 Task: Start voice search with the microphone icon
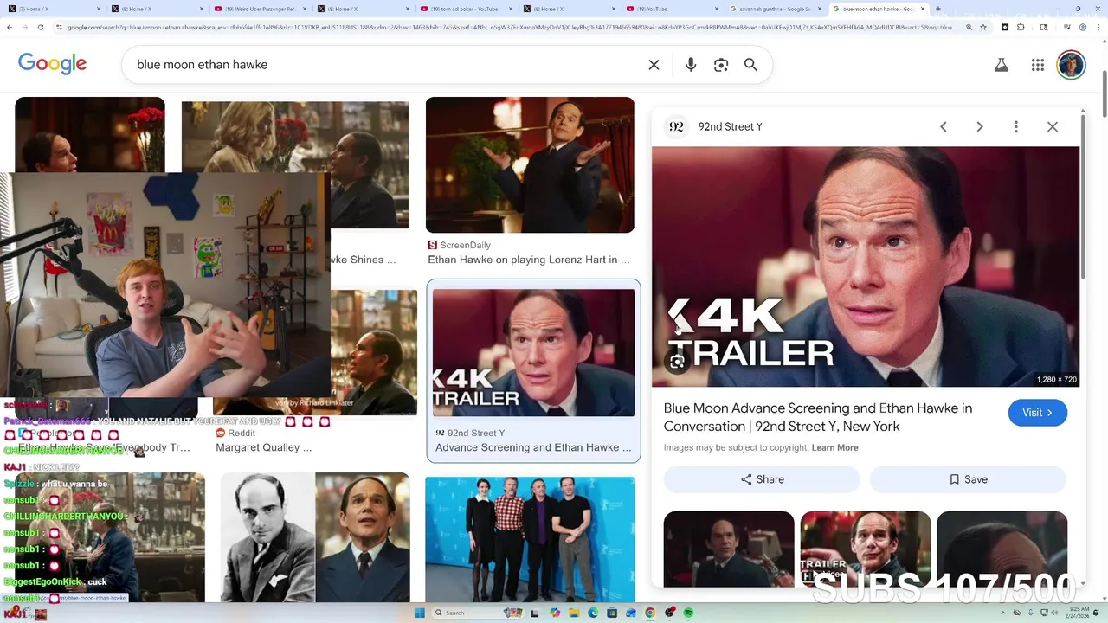click(x=691, y=65)
